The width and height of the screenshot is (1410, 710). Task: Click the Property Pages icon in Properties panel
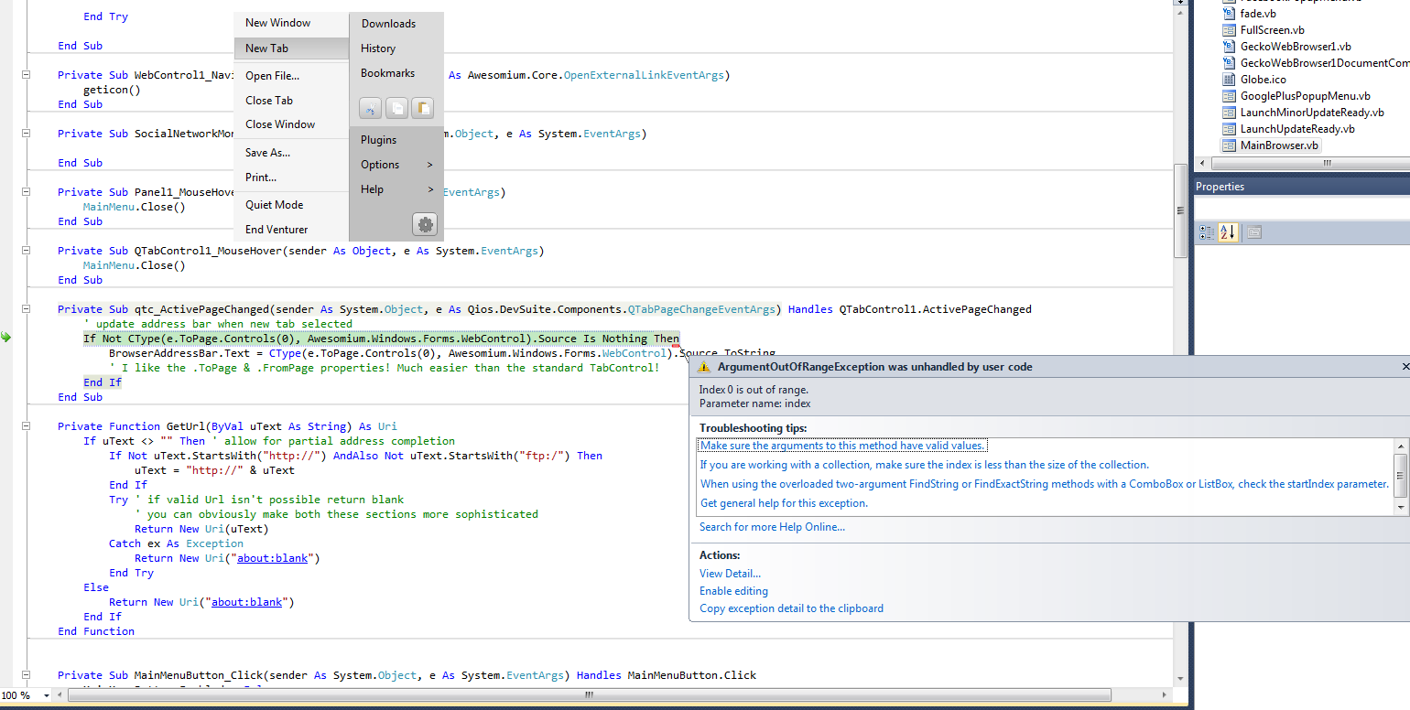[1253, 232]
